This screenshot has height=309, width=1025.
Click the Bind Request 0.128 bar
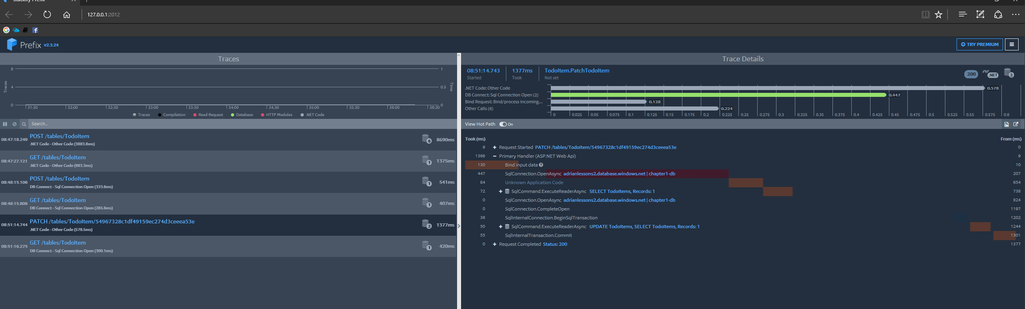pos(599,102)
